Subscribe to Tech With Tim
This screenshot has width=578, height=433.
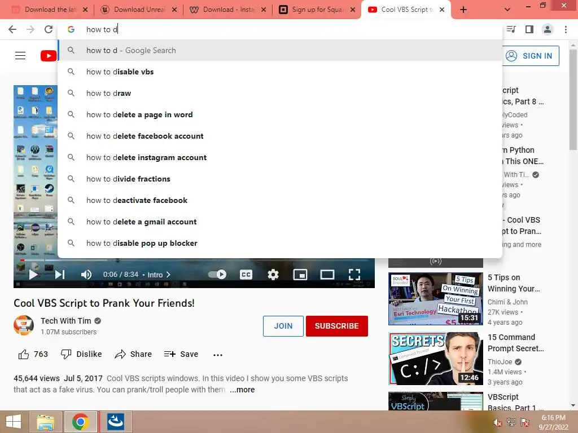coord(336,326)
